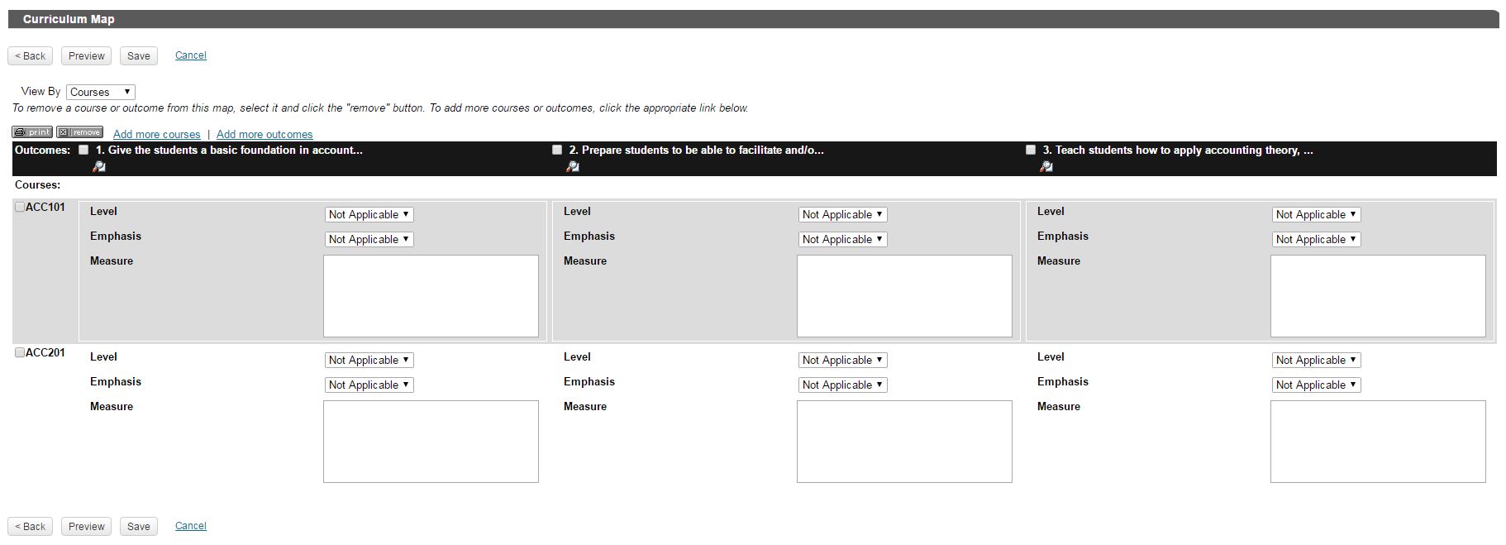Click the ACC101 course label
1506x545 pixels.
click(45, 207)
